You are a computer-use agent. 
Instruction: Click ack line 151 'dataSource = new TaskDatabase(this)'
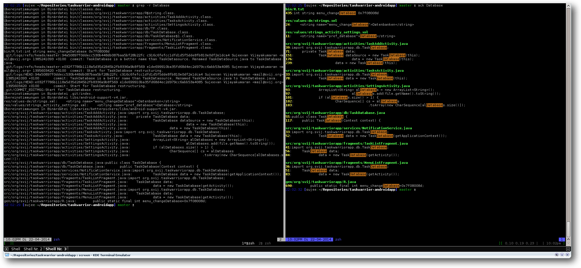(x=353, y=55)
